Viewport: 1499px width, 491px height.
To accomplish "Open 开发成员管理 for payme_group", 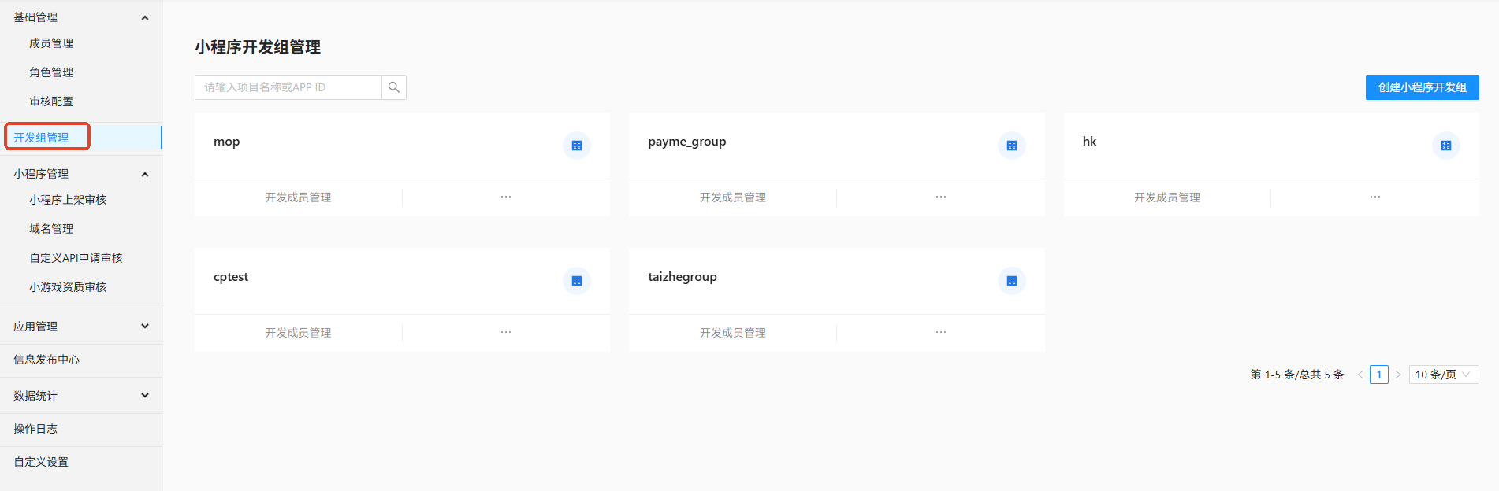I will 733,198.
